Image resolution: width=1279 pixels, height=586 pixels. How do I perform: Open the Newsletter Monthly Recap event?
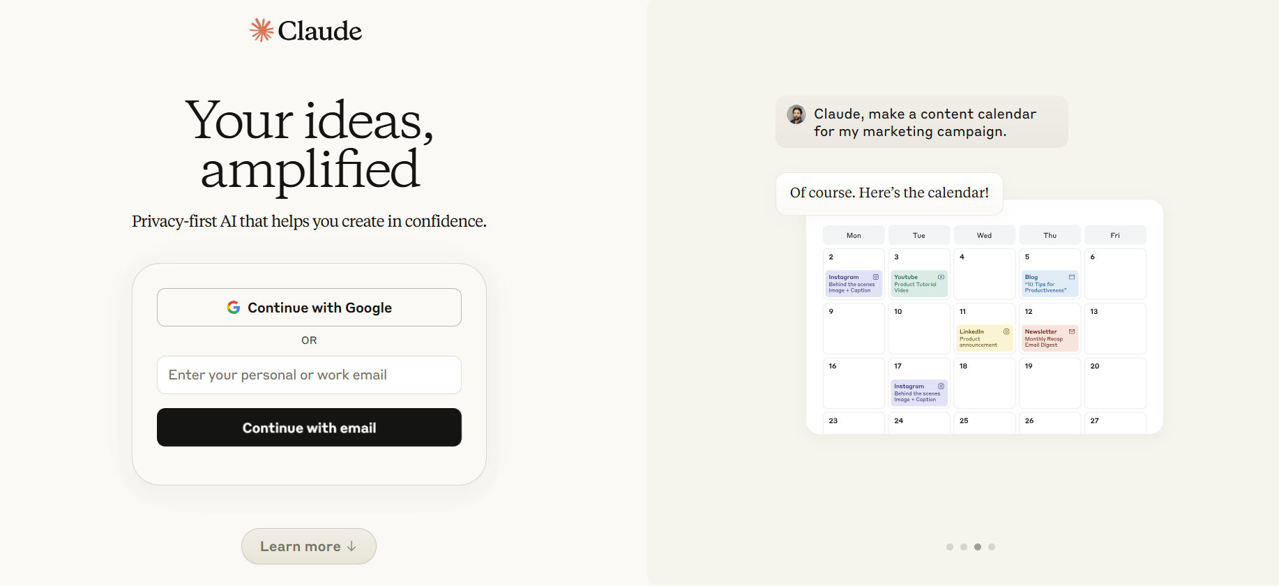(1050, 338)
